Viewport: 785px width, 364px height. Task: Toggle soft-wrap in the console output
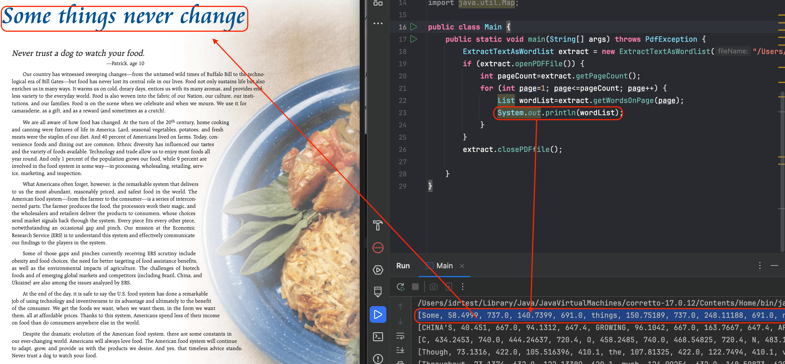click(x=400, y=336)
